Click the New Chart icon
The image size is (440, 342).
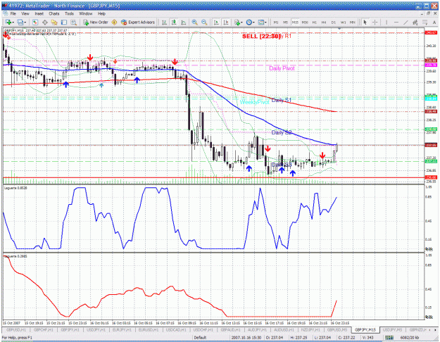click(8, 22)
